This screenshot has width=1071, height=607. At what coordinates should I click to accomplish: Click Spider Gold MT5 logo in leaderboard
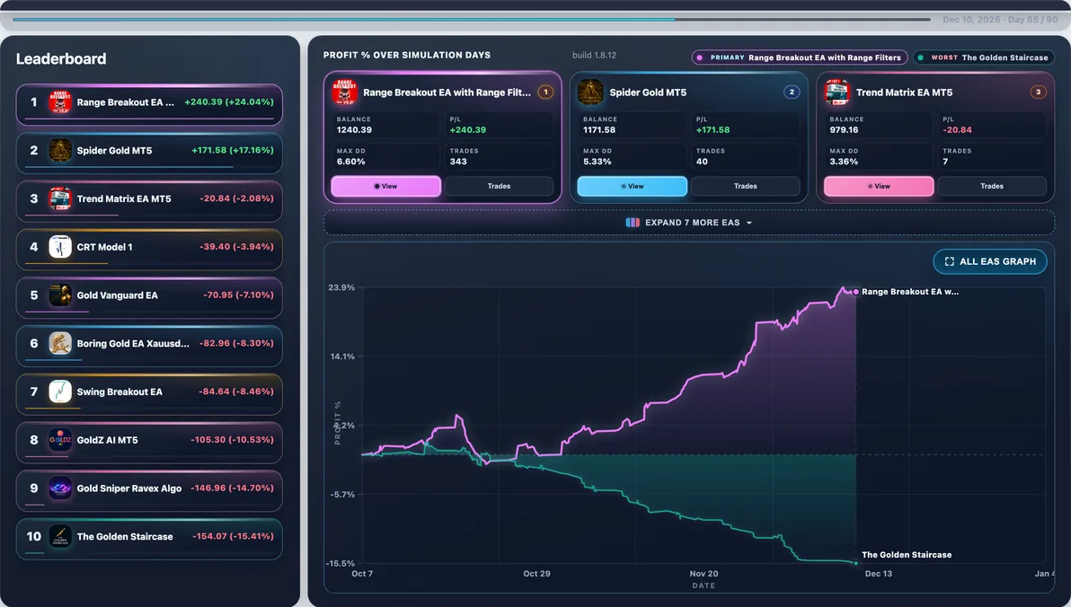pyautogui.click(x=60, y=150)
